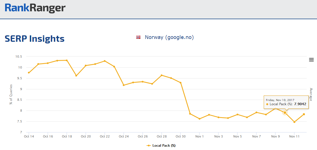Click the x-axis label Nov 5
The image size is (317, 150).
[237, 136]
